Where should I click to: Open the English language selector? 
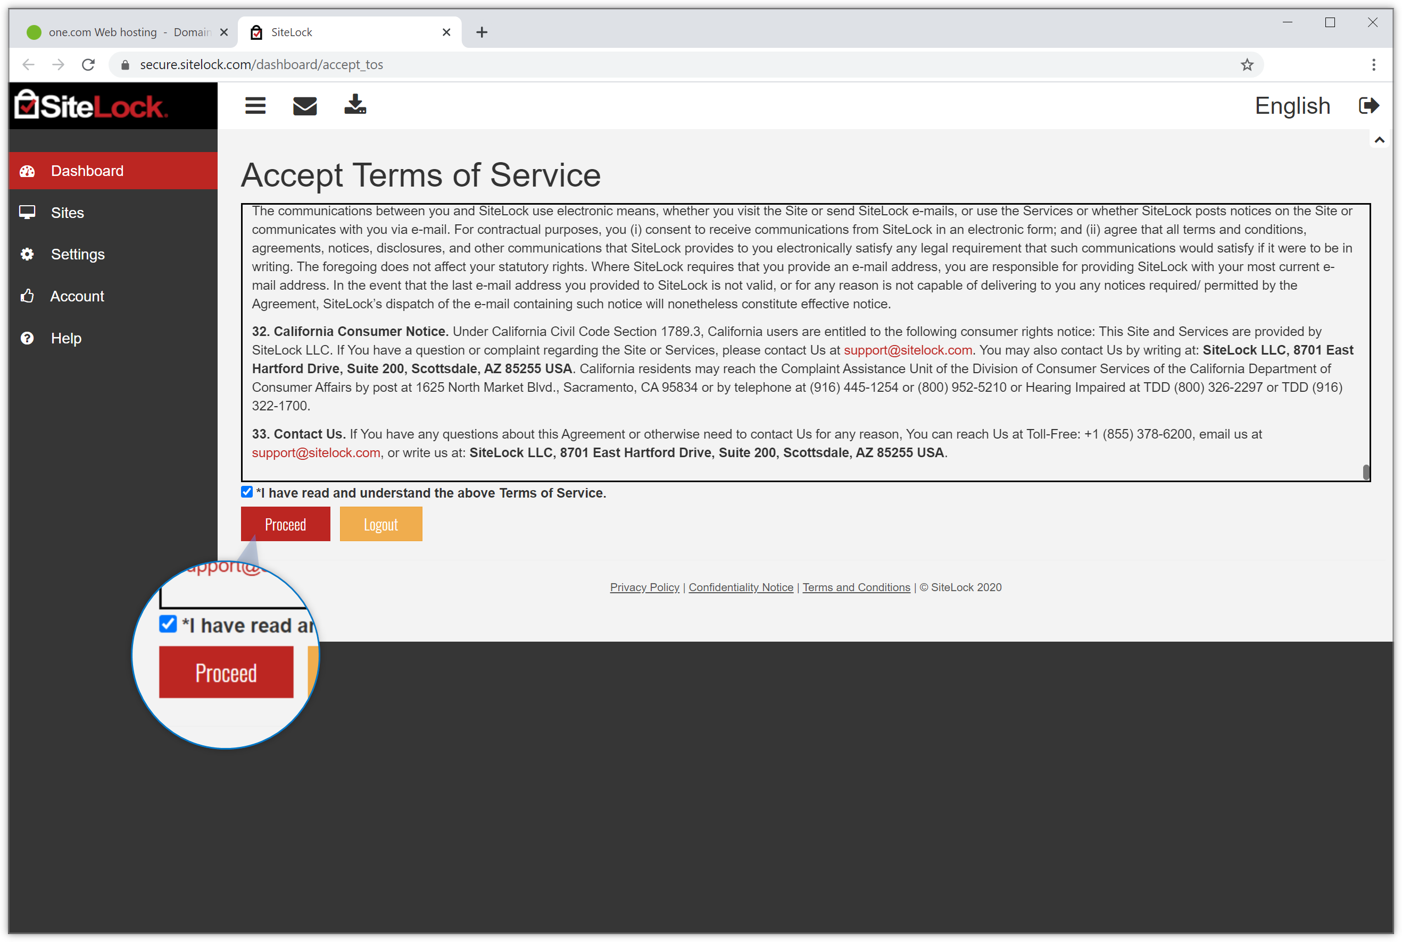point(1292,106)
